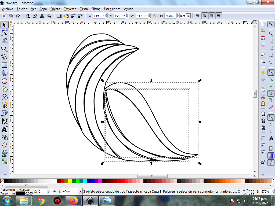Pick the Spiral tool
275x206 pixels.
coord(4,97)
